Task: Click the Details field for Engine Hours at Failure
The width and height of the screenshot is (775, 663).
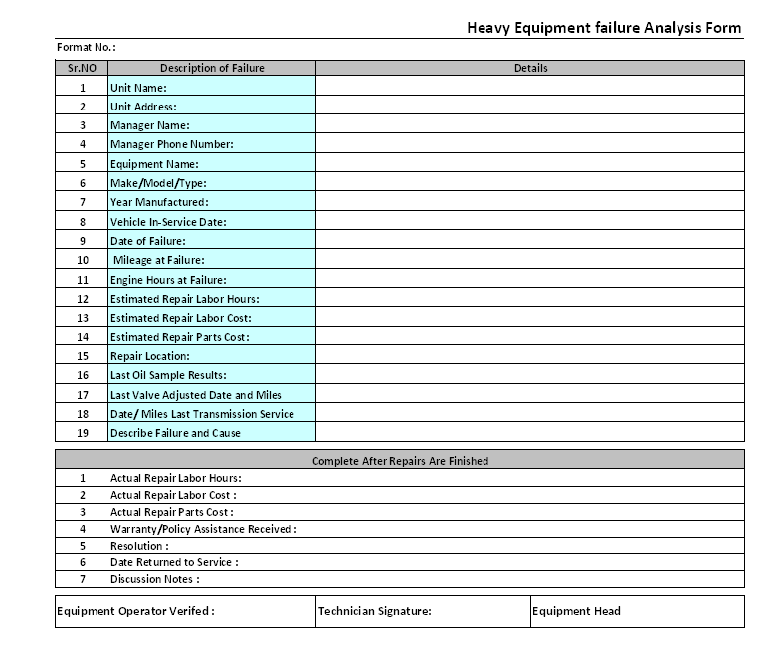Action: pyautogui.click(x=530, y=278)
